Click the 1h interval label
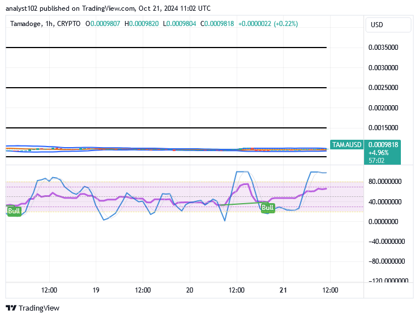The image size is (419, 318). pos(49,24)
